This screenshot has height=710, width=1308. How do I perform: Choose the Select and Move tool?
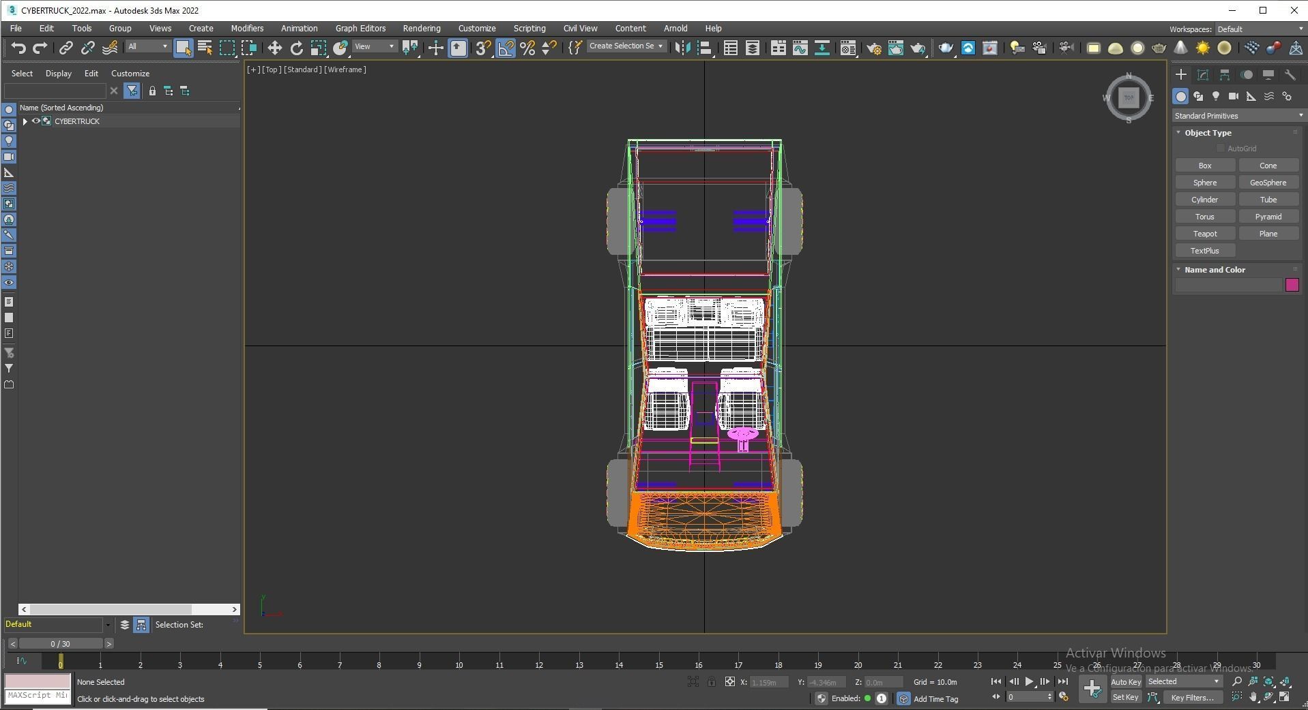pos(274,48)
